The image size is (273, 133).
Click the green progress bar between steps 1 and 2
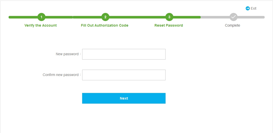pyautogui.click(x=73, y=17)
